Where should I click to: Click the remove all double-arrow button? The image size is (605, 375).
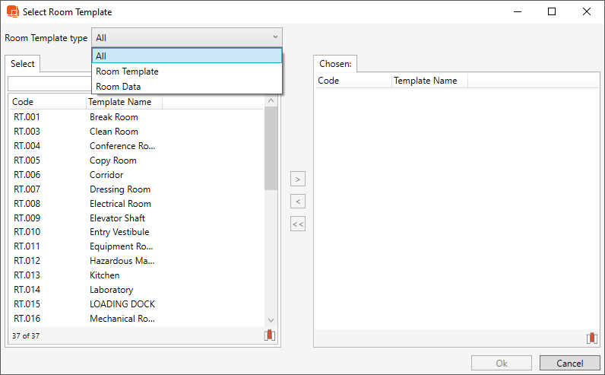tap(298, 224)
